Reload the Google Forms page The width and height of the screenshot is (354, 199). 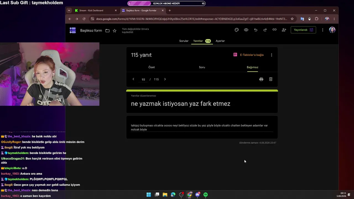pos(84,19)
